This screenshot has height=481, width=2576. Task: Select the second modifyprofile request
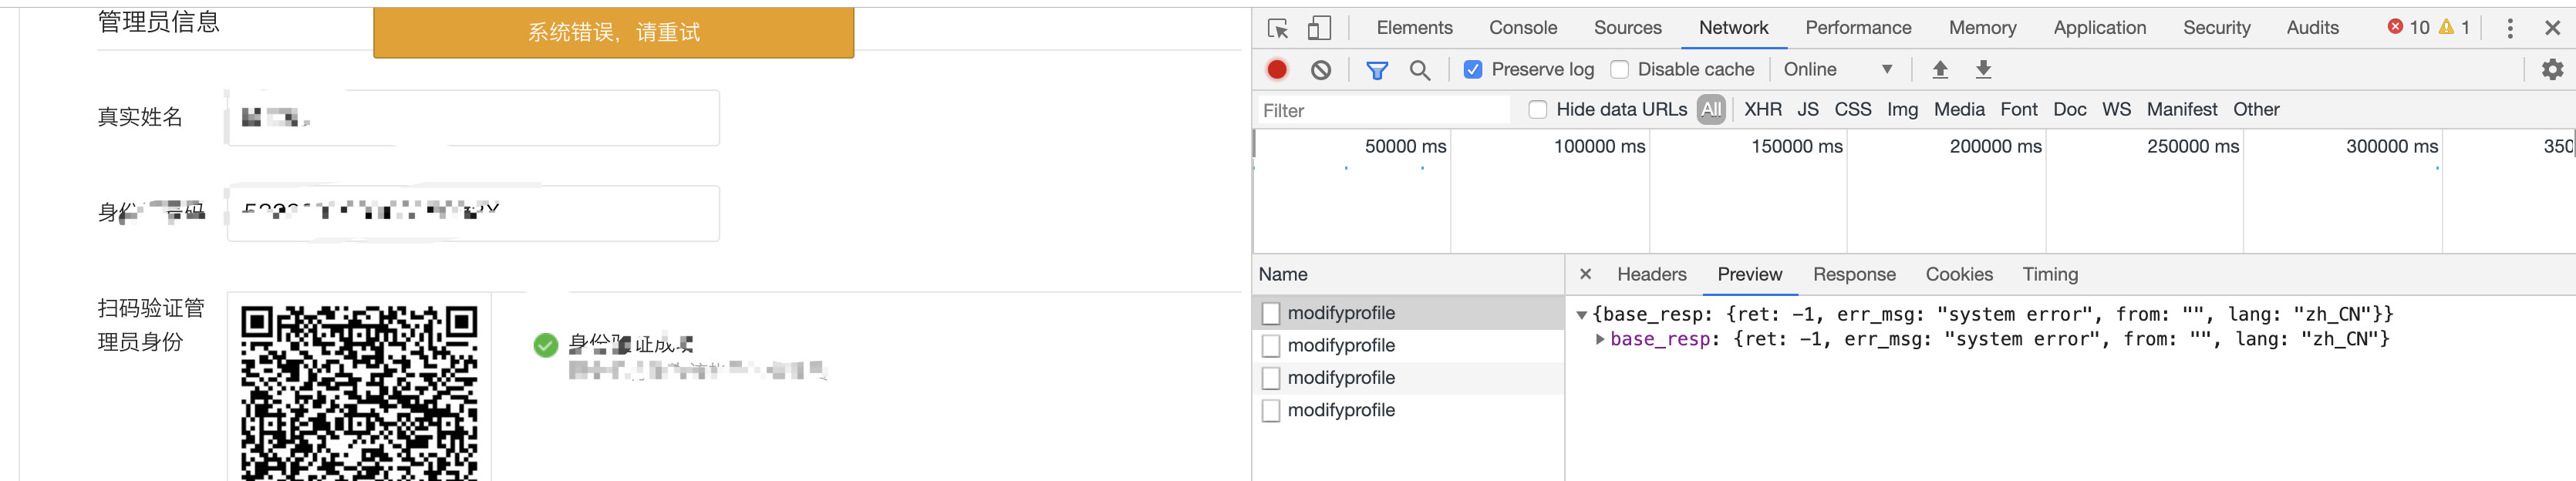[1408, 345]
